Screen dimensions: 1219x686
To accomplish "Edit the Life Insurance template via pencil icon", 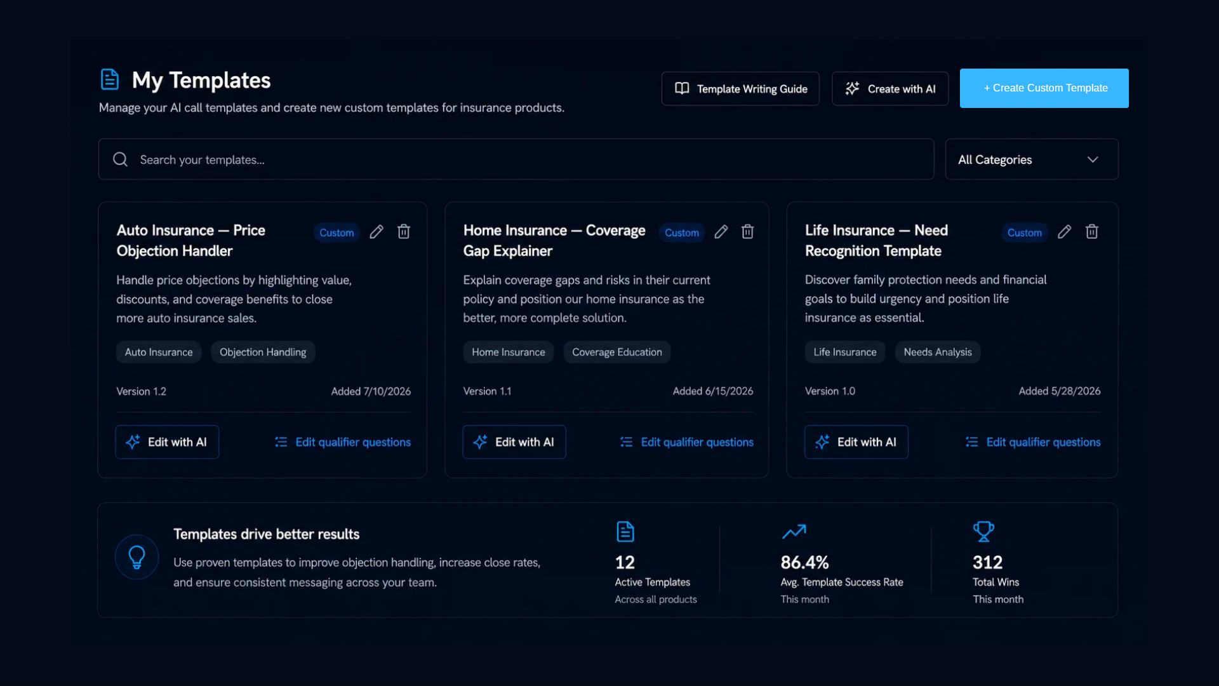I will click(1065, 232).
